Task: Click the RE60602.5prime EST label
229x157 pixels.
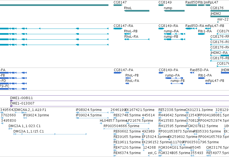Action: (127, 131)
